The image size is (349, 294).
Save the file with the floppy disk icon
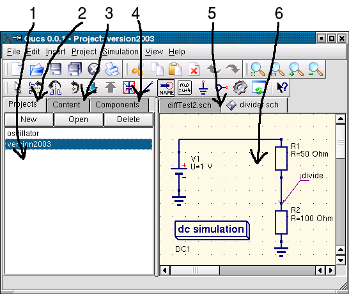pyautogui.click(x=56, y=69)
